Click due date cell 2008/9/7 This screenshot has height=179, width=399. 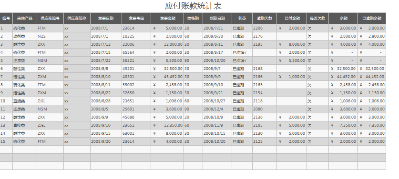tap(217, 69)
